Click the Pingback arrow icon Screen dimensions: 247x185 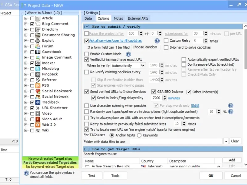point(38,74)
